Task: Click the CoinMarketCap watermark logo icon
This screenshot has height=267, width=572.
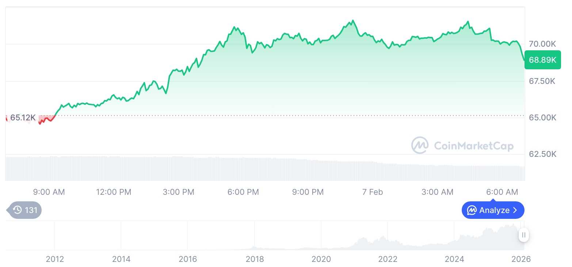Action: [420, 146]
